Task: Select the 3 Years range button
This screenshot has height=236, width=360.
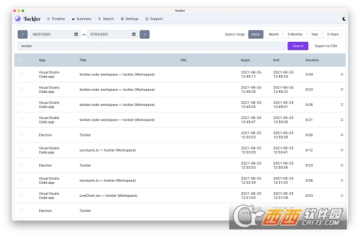Action: tap(333, 35)
